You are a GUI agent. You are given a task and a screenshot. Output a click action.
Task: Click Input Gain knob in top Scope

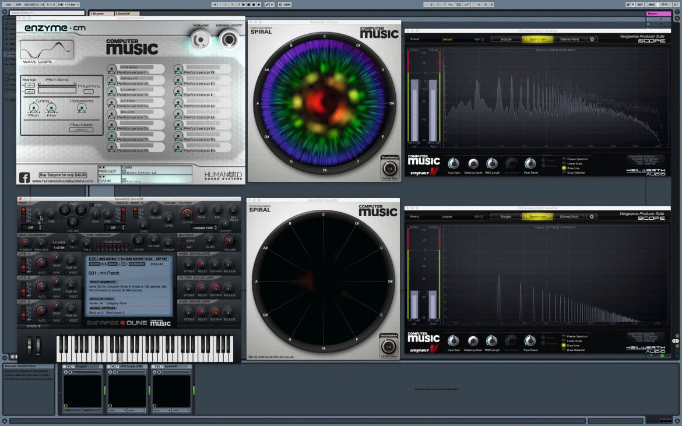click(x=454, y=163)
